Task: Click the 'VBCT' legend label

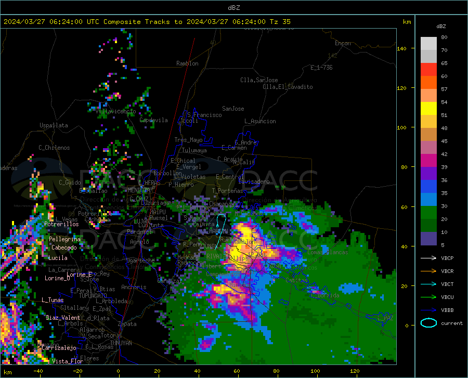Action: (x=447, y=284)
